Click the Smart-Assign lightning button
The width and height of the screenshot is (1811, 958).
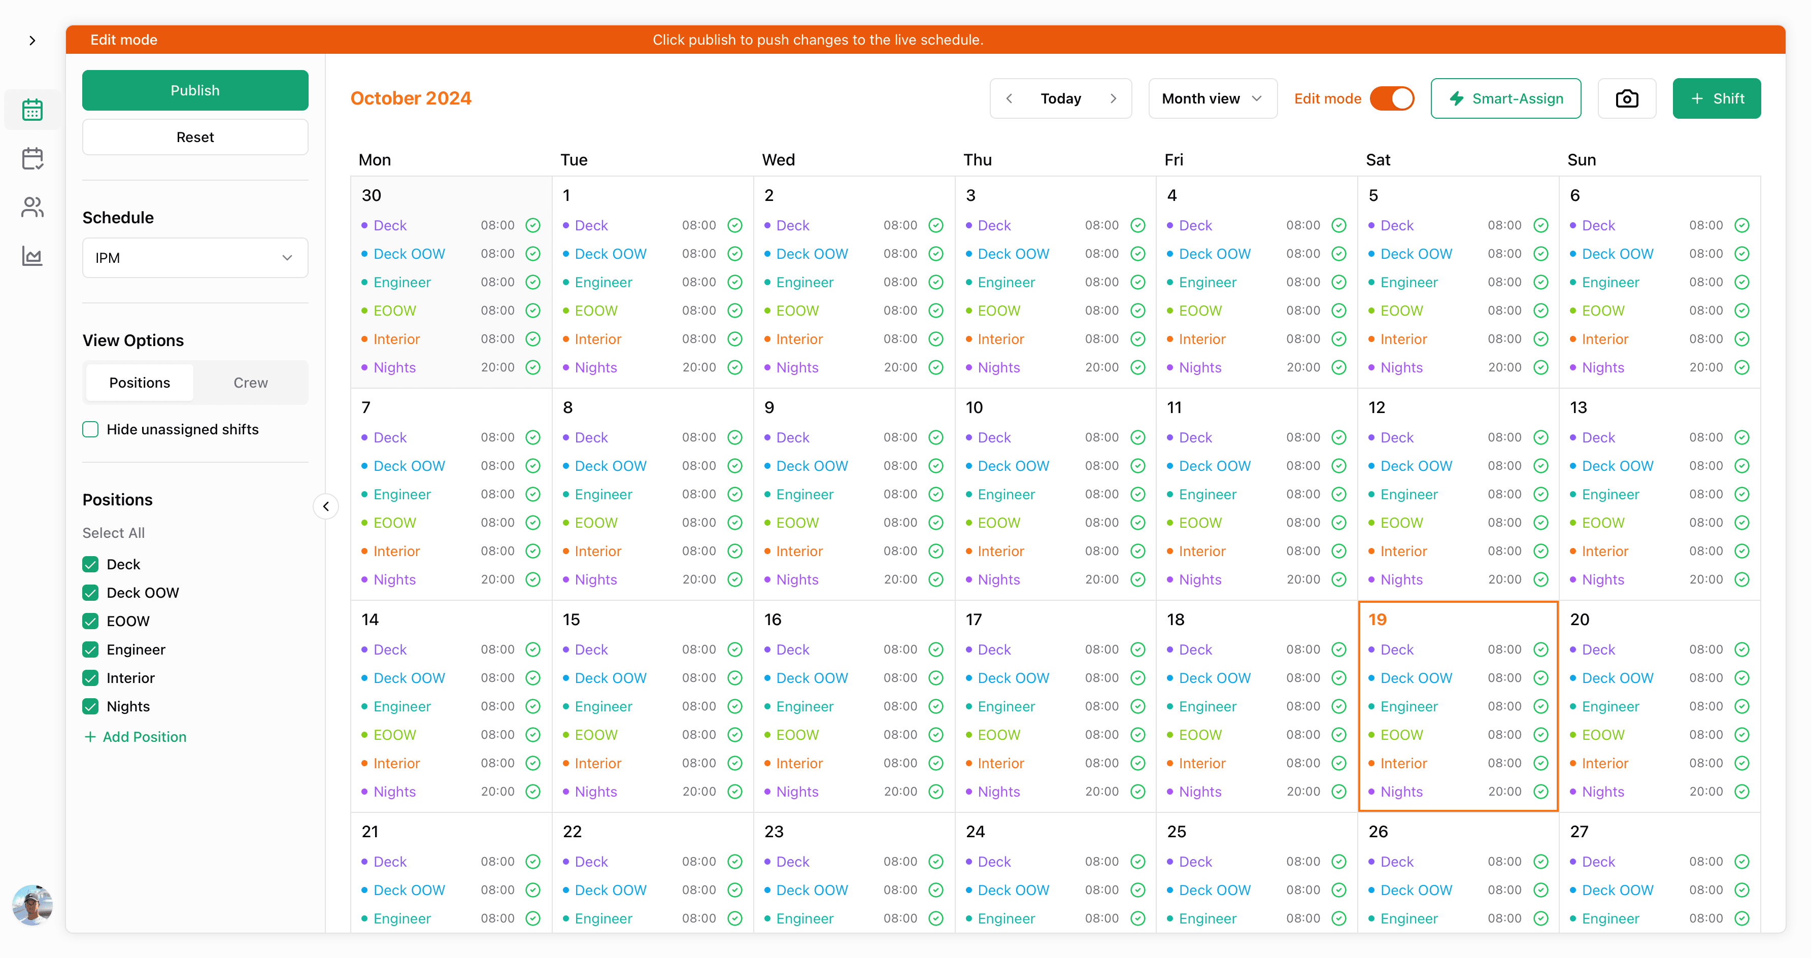click(1505, 98)
